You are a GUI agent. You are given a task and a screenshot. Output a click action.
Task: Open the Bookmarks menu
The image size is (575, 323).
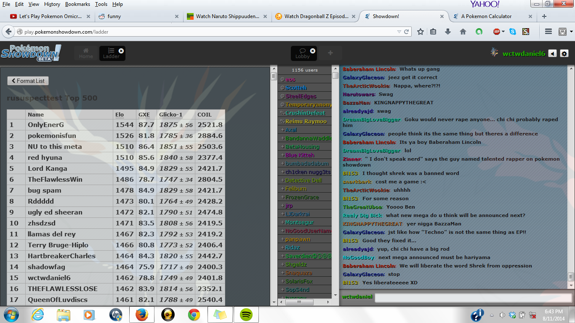[77, 4]
